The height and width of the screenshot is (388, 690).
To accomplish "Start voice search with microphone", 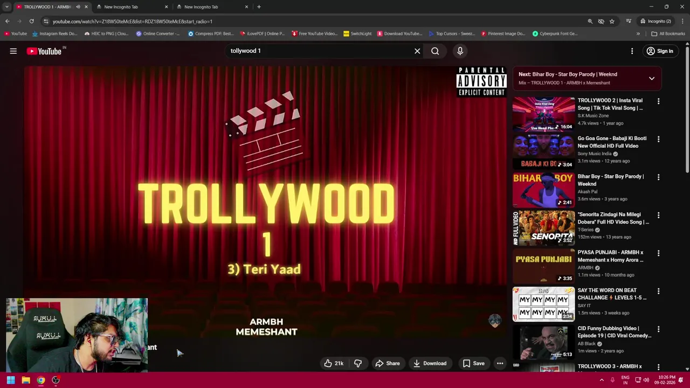I will click(x=460, y=51).
